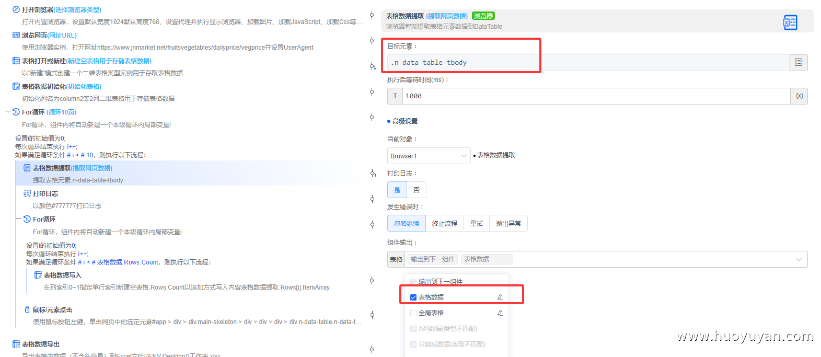Click the 浏览网页 step icon
The height and width of the screenshot is (357, 821).
16,35
